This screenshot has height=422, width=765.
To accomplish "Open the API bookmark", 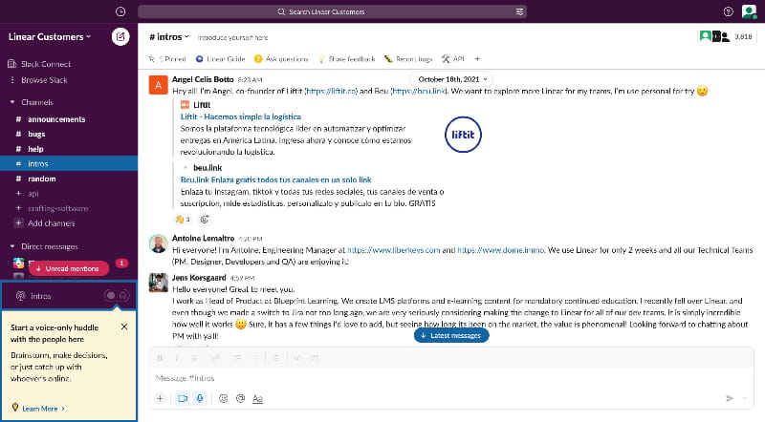I will [452, 59].
